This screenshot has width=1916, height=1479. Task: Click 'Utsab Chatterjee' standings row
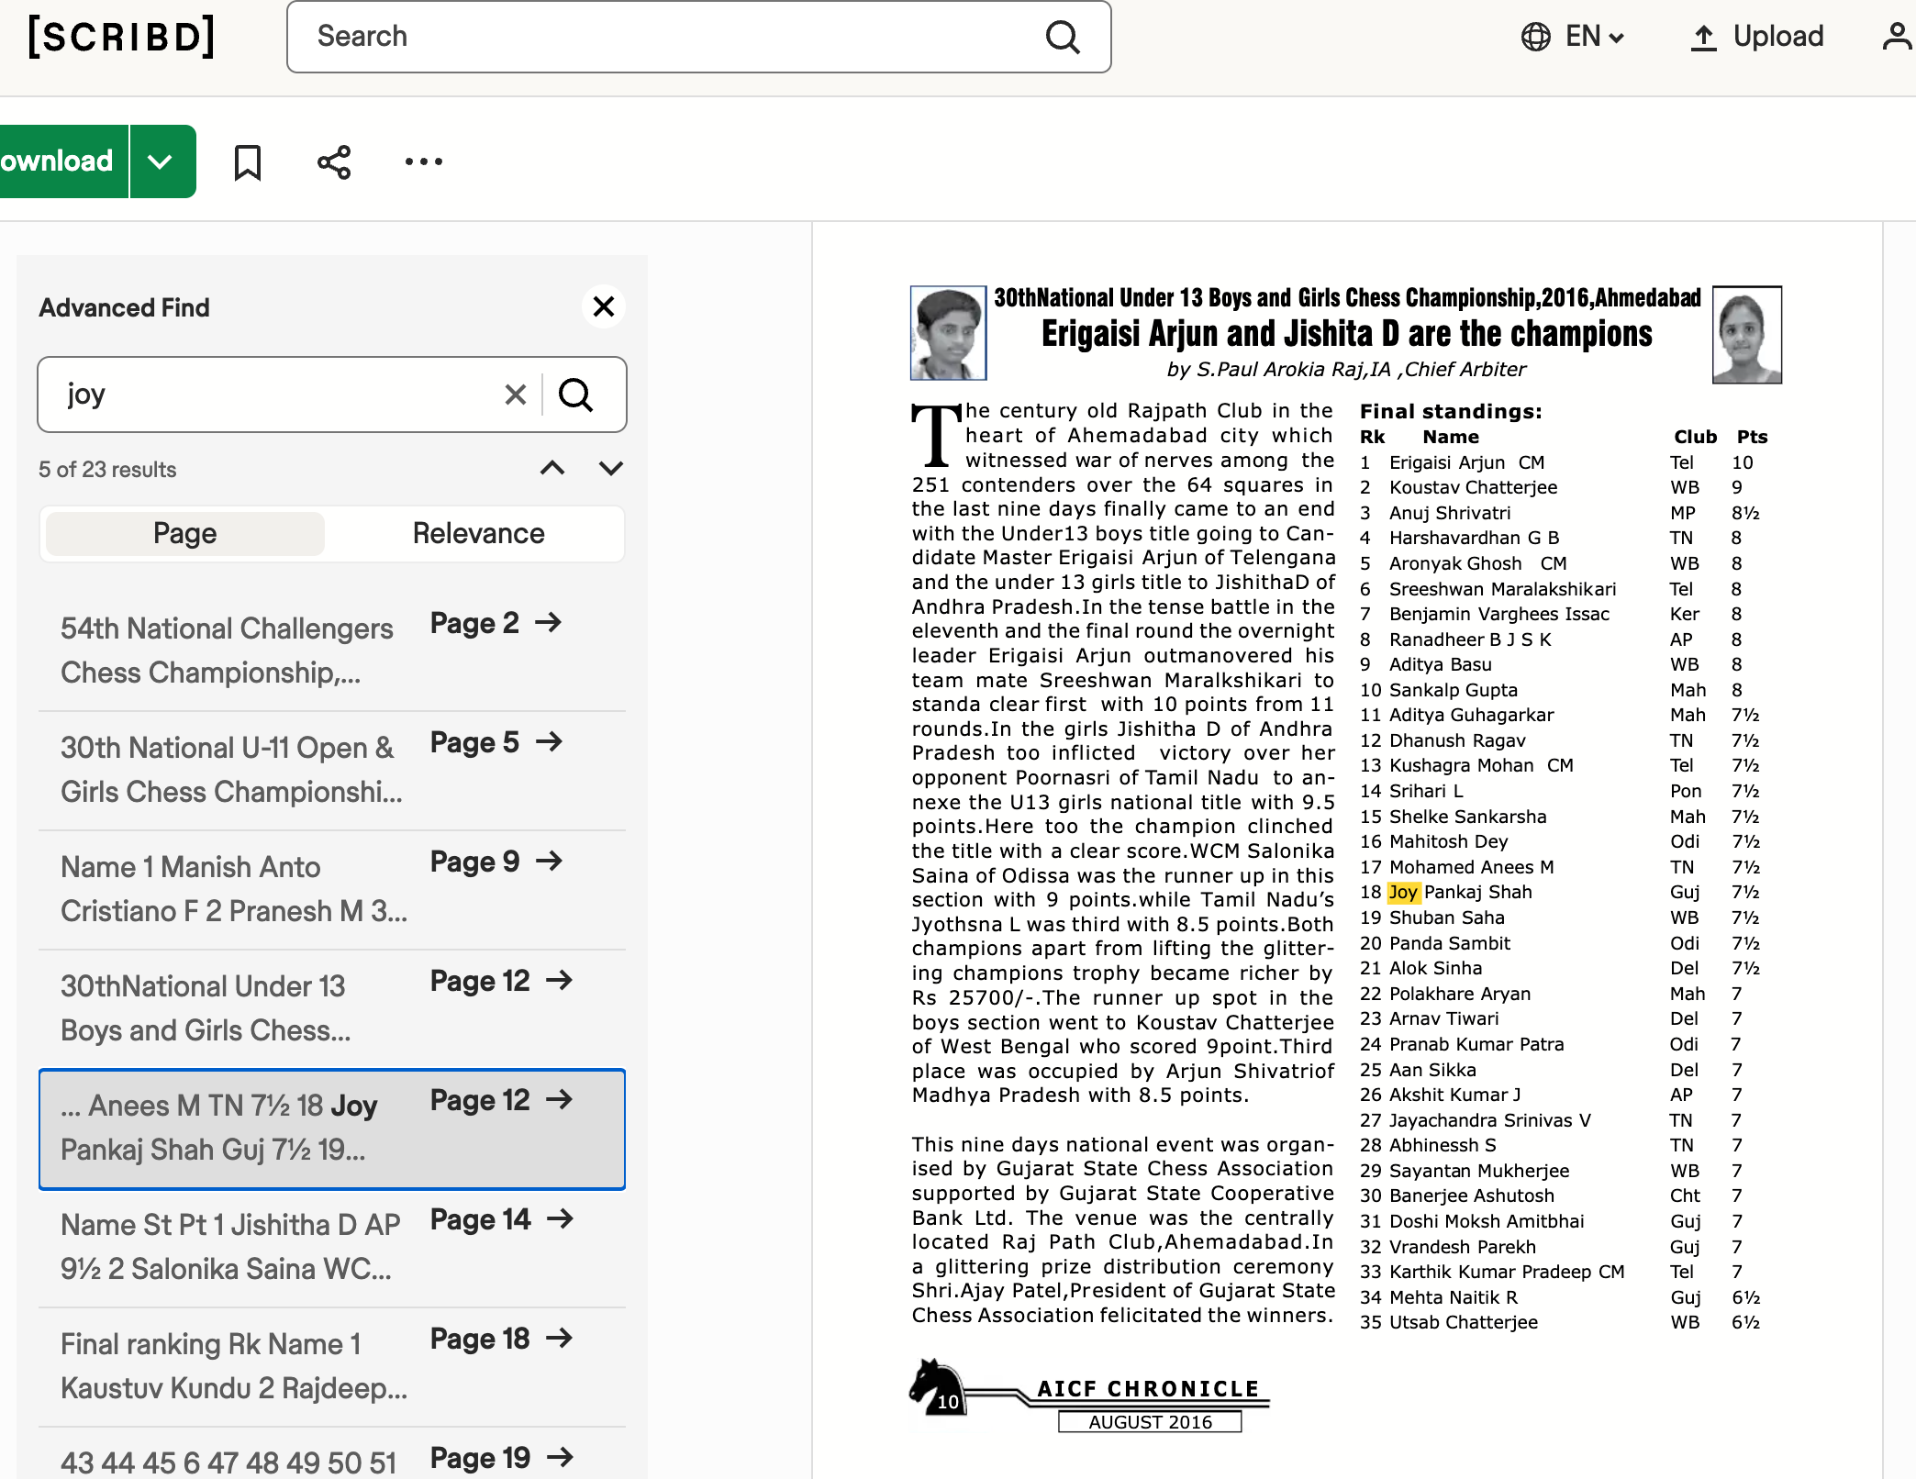tap(1560, 1323)
